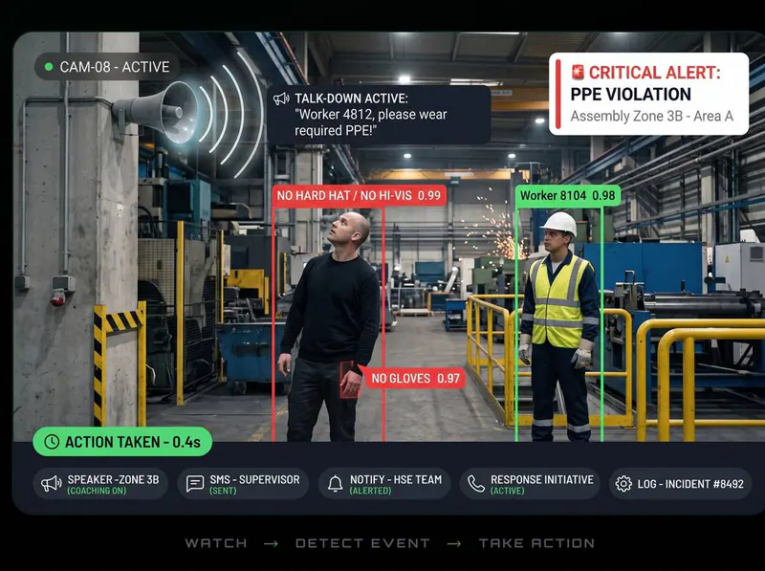Click the (SENT) status under SMS - Supervisor
Viewport: 765px width, 571px height.
(223, 491)
